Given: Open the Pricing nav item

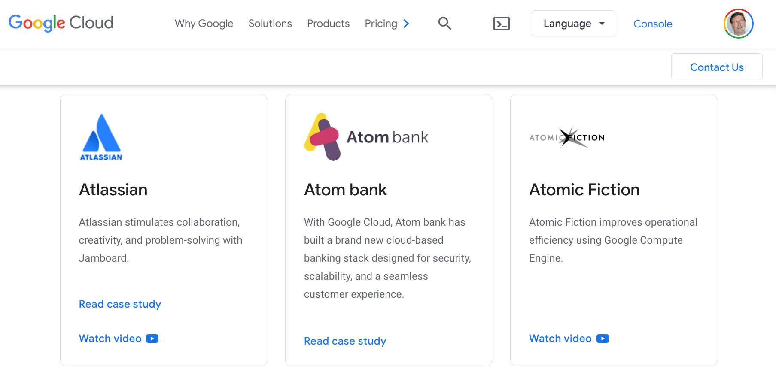Looking at the screenshot, I should 380,24.
